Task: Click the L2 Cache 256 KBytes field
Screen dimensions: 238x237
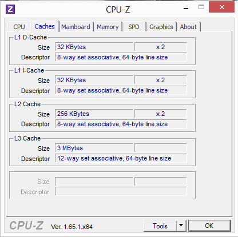Action: (94, 114)
